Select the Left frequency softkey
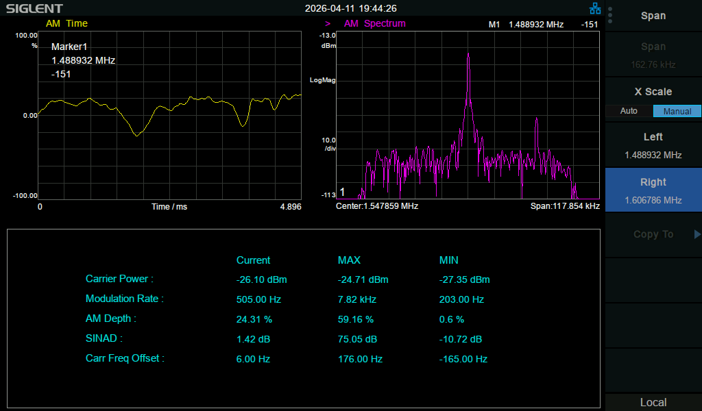This screenshot has width=702, height=411. tap(653, 145)
